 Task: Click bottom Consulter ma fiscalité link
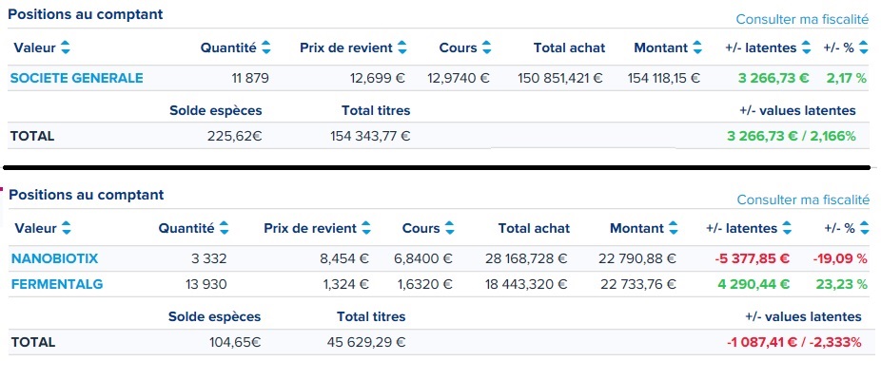[x=803, y=199]
